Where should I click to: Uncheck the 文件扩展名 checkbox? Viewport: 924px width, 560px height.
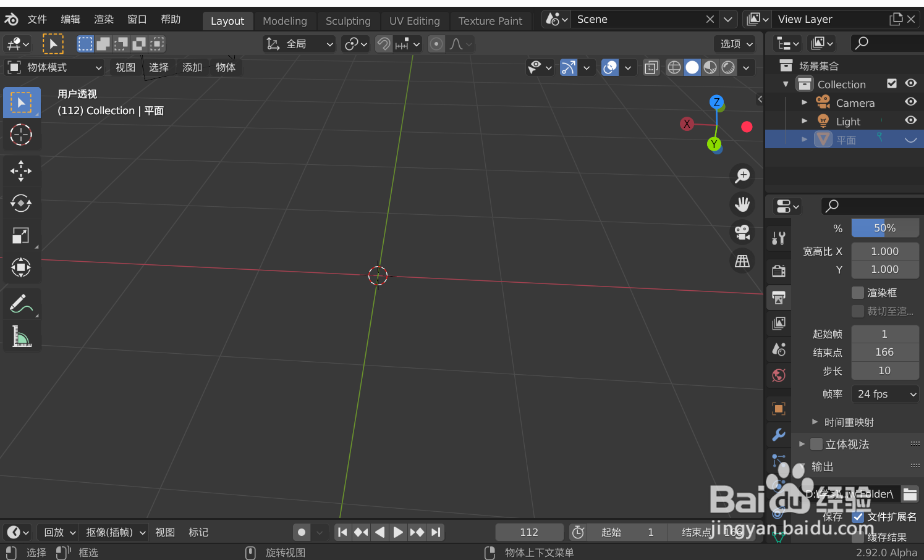[x=858, y=517]
